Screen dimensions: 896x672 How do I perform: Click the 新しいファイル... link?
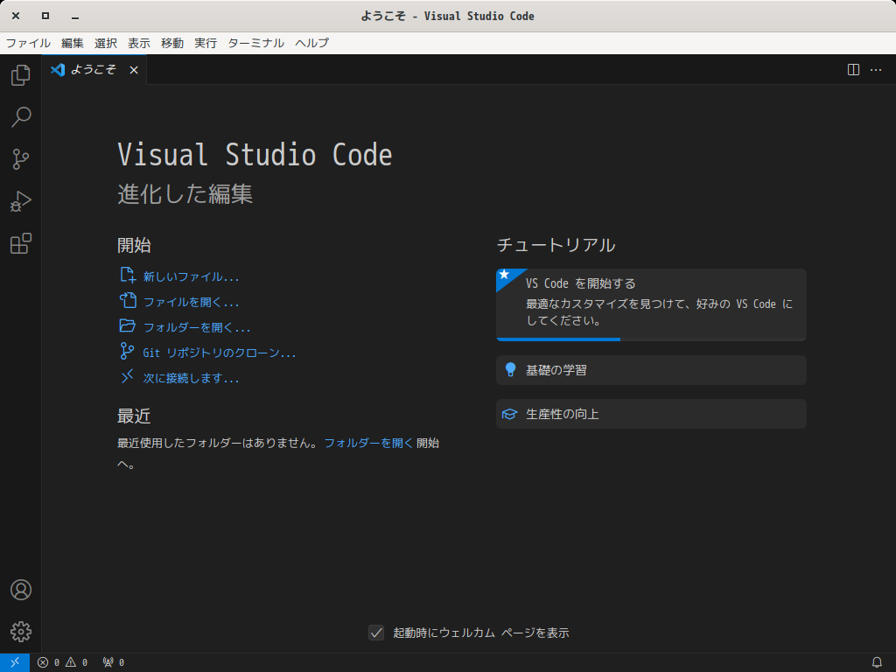pyautogui.click(x=191, y=277)
